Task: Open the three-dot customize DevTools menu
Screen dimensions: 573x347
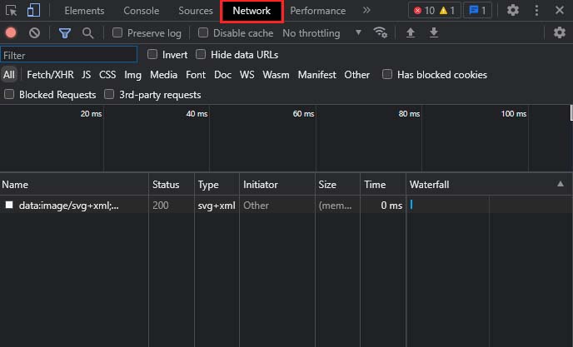Action: [536, 10]
